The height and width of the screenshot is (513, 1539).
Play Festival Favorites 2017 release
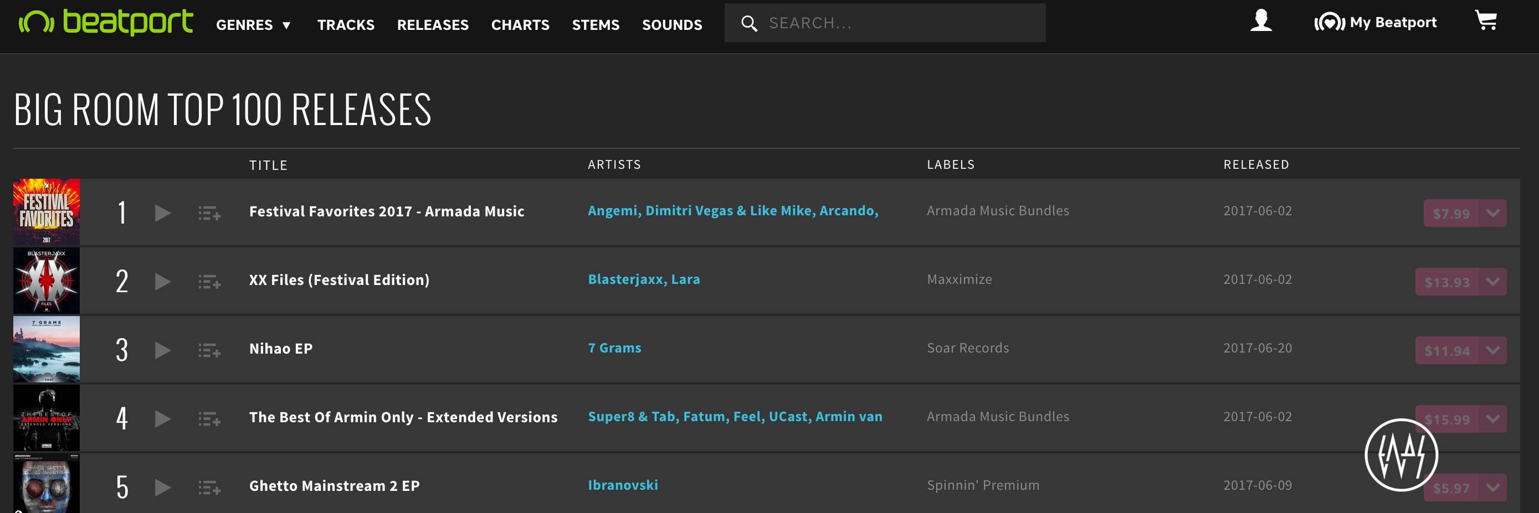[162, 213]
